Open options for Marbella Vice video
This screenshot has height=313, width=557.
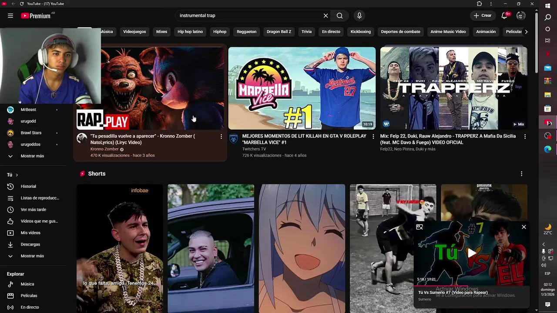tap(373, 137)
